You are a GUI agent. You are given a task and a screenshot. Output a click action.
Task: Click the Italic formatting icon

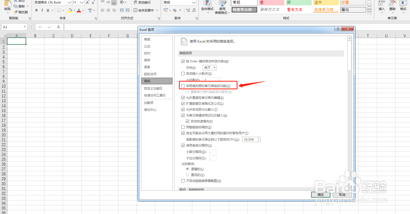tap(42, 10)
